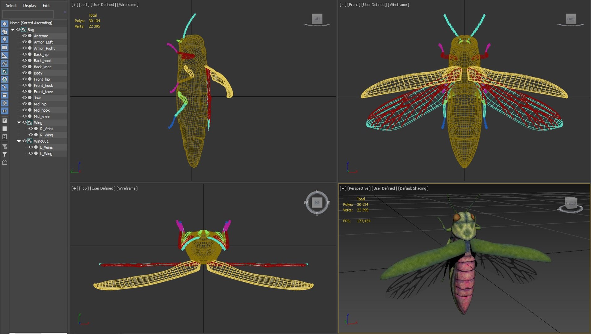Screen dimensions: 591x334
Task: Open the Wireframe shading menu in Top viewport
Action: click(x=127, y=188)
